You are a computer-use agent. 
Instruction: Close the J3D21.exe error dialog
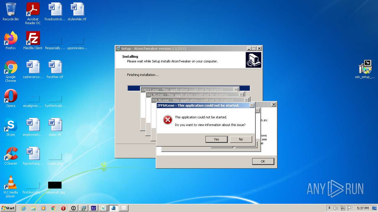(236, 90)
